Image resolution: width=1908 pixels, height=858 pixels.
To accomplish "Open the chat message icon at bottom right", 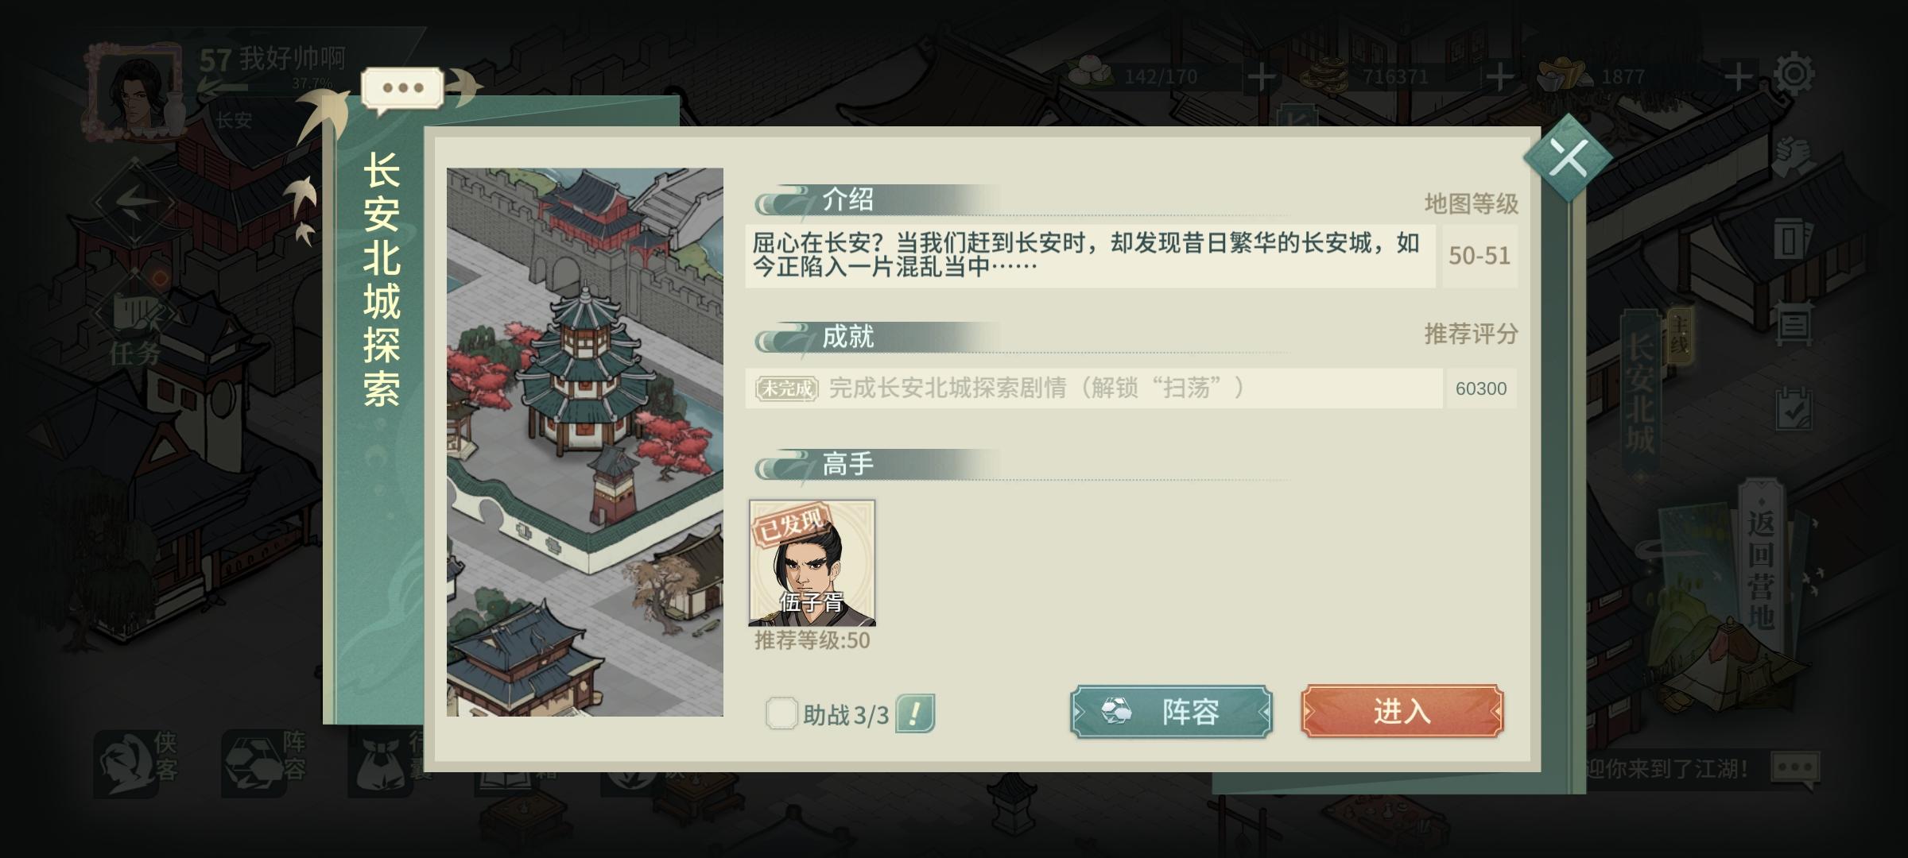I will [1795, 769].
